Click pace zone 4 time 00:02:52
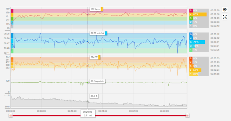This screenshot has height=121, width=231. point(215,38)
